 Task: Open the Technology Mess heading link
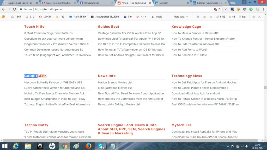(x=187, y=76)
